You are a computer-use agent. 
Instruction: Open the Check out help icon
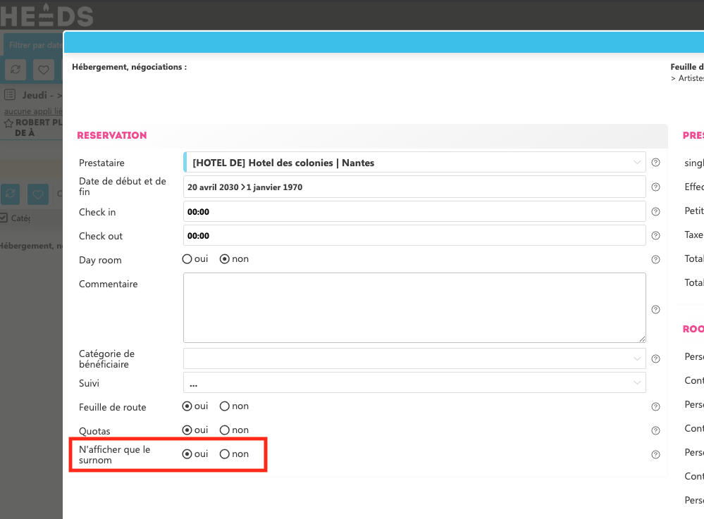click(x=655, y=235)
